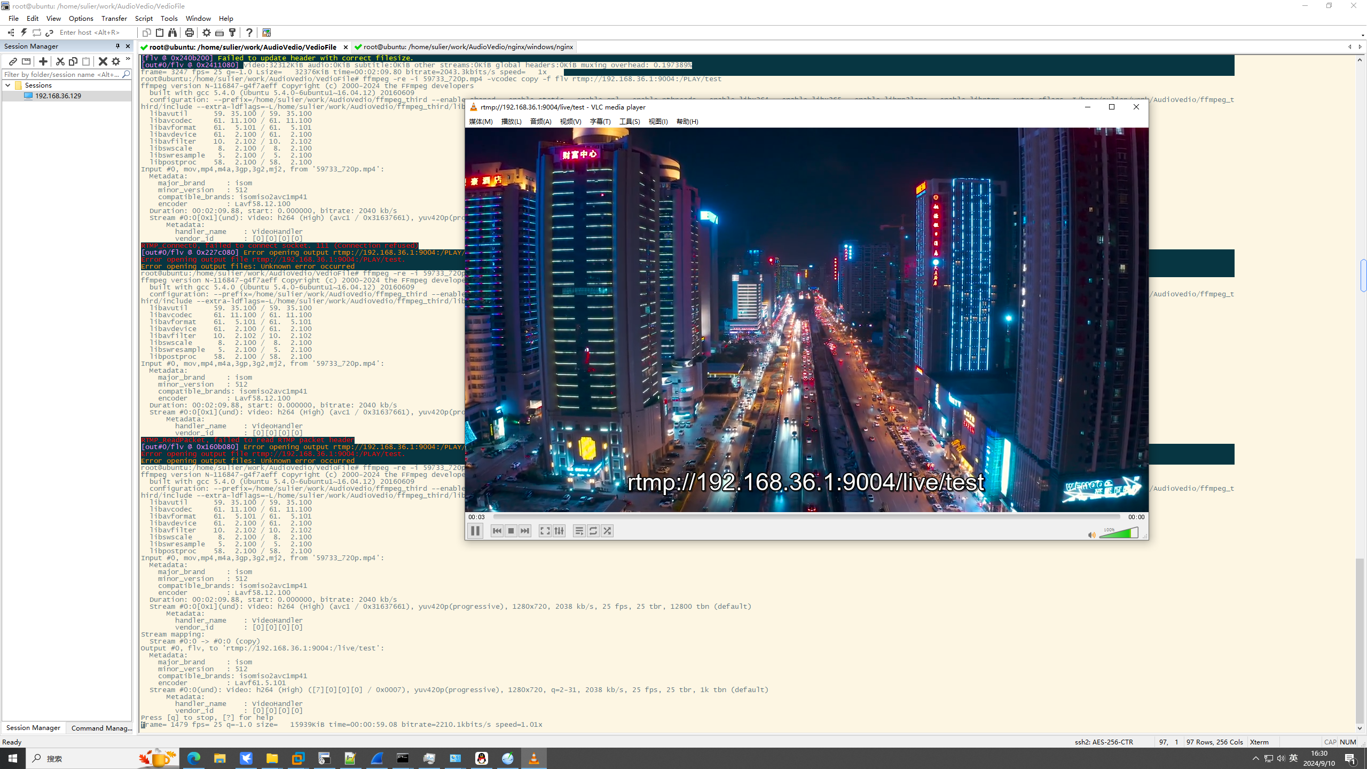Open Session Options gear toolbar icon
Image resolution: width=1367 pixels, height=769 pixels.
point(207,33)
